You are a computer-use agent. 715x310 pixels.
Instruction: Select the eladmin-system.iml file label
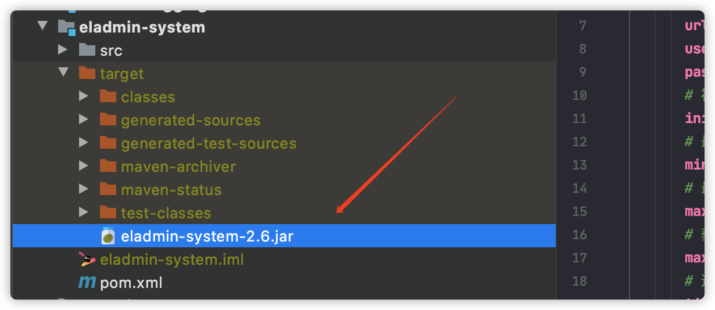pos(172,259)
